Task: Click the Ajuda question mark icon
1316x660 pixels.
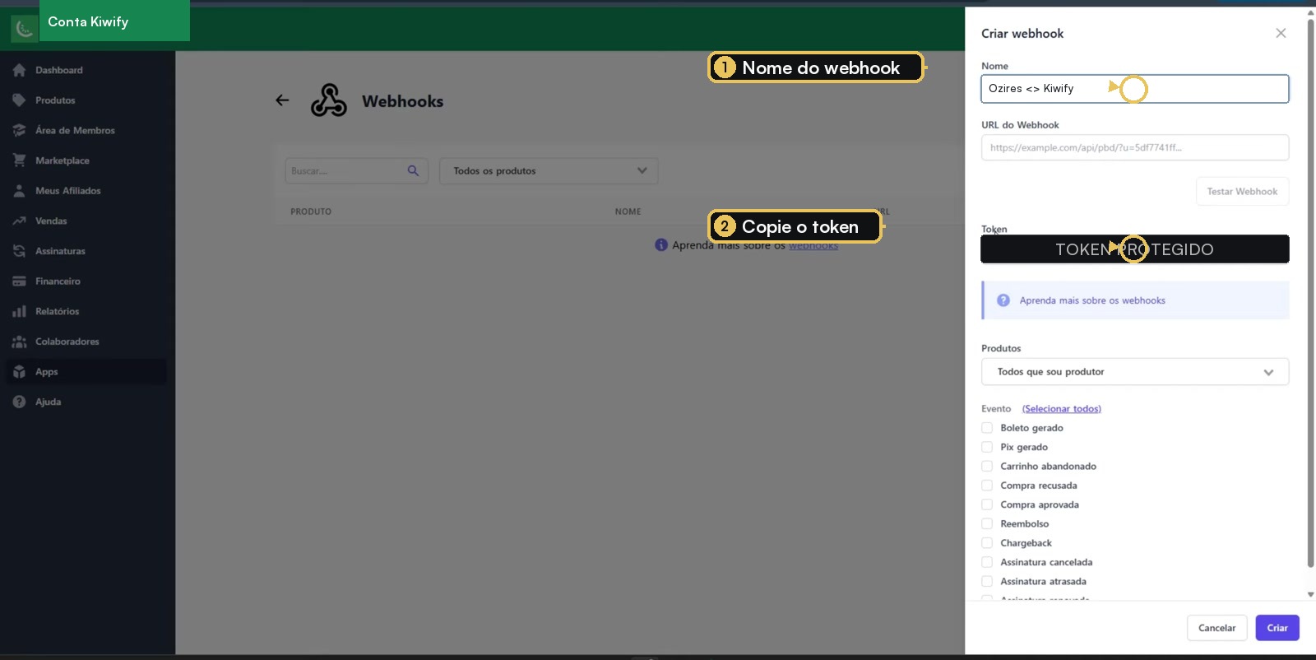Action: [19, 402]
